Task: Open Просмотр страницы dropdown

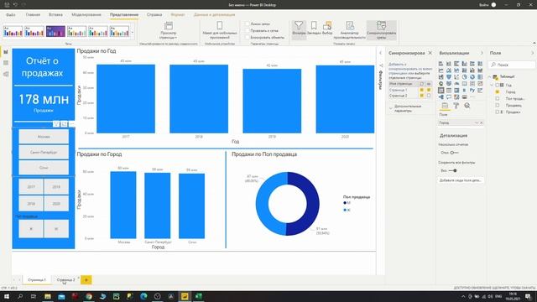Action: pyautogui.click(x=168, y=30)
